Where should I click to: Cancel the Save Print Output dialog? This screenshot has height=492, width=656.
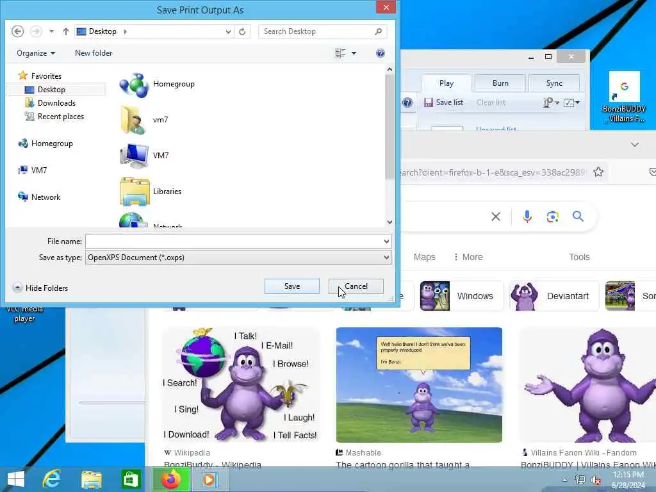click(x=356, y=286)
